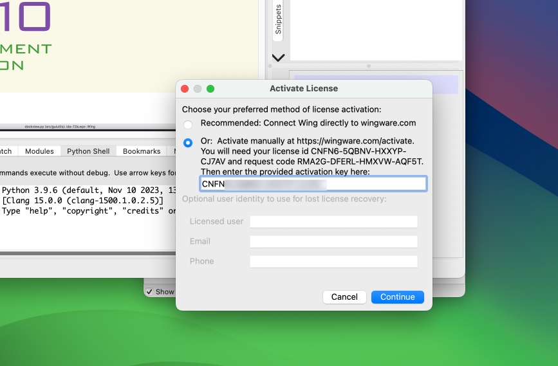
Task: Switch to the Modules tab in Wing
Action: tap(39, 151)
